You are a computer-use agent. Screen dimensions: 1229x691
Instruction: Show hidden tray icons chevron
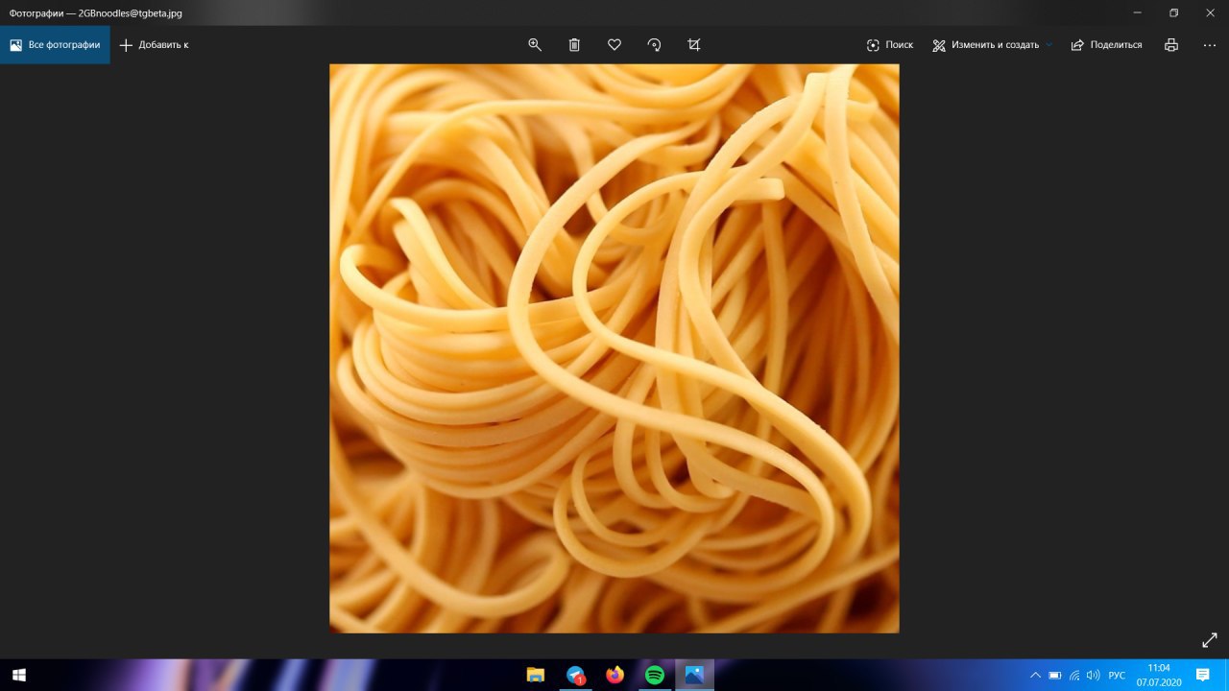1035,676
